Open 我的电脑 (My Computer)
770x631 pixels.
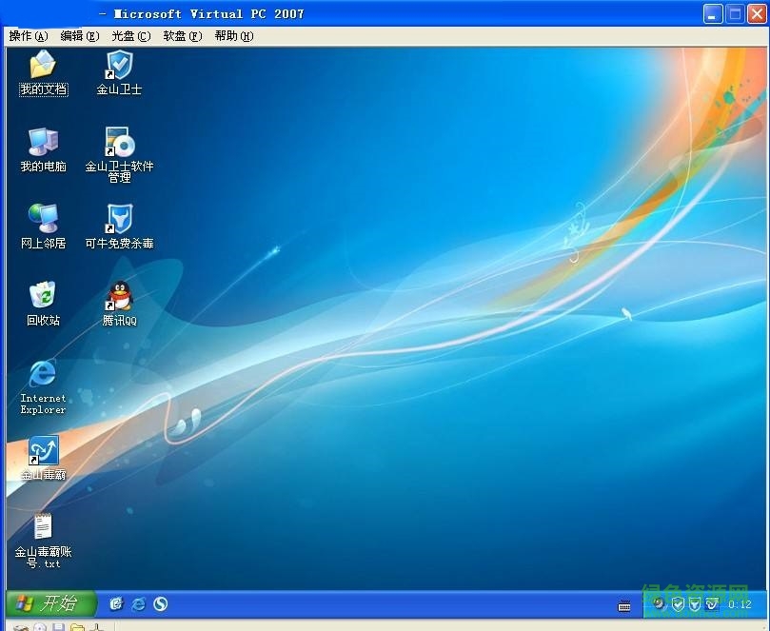43,143
